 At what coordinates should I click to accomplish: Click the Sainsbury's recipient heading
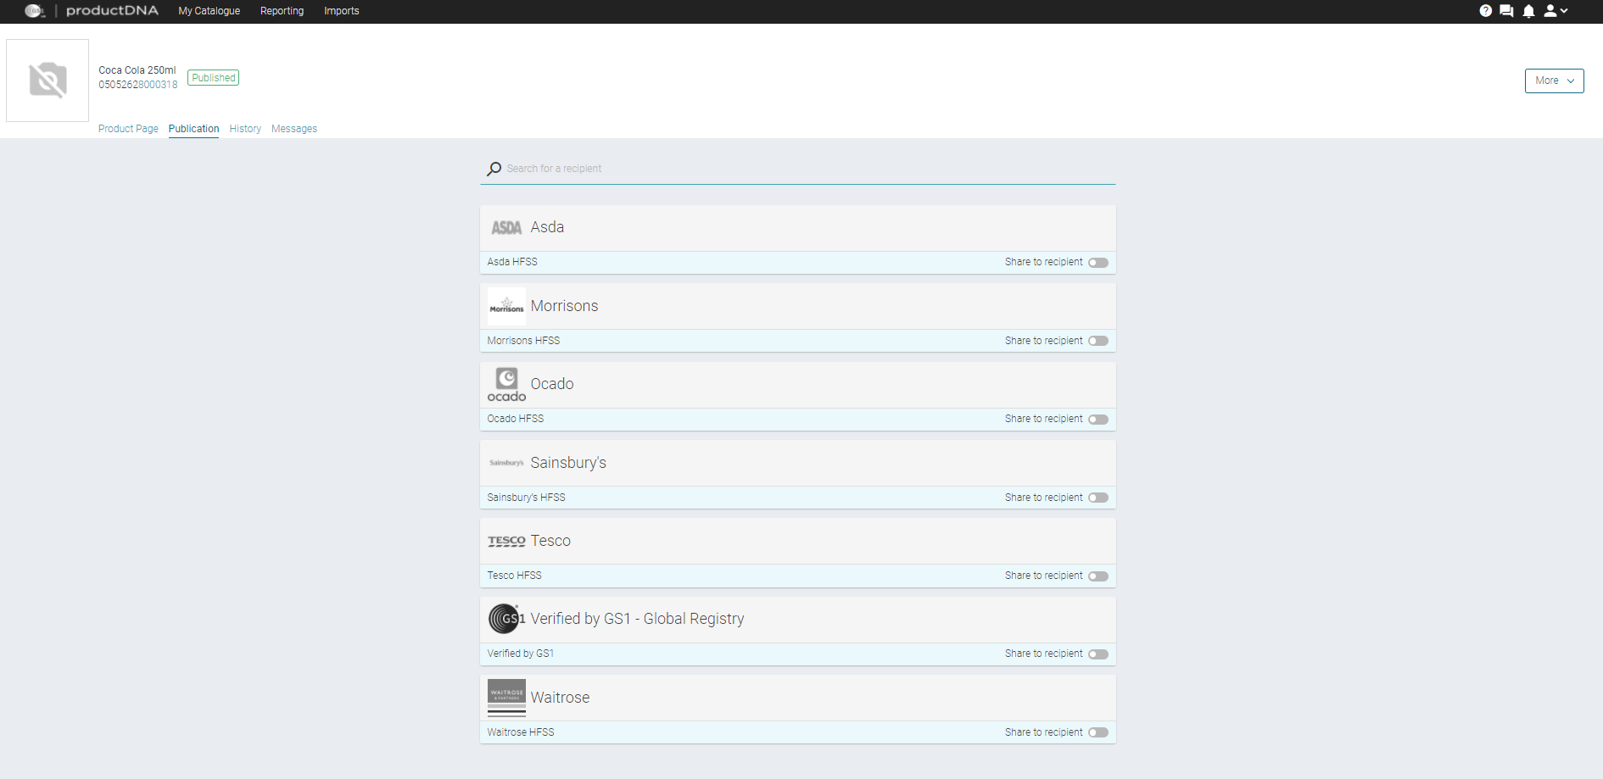coord(568,463)
